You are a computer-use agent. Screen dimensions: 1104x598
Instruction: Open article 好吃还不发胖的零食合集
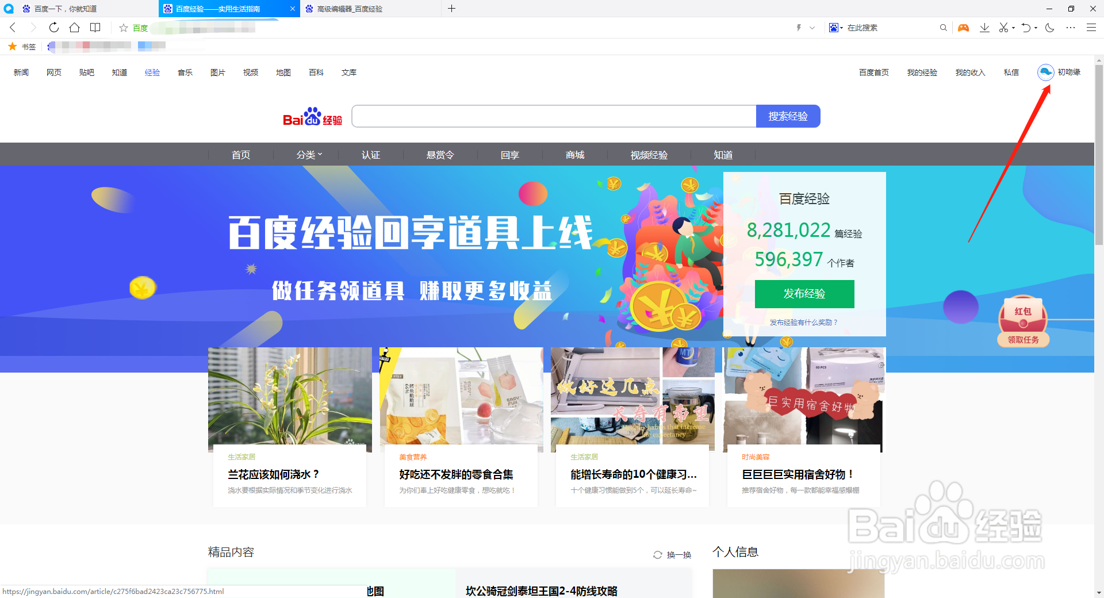coord(456,474)
